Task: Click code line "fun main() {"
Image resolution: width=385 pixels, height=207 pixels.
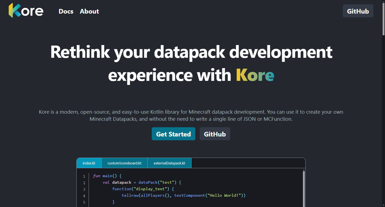Action: pos(108,176)
